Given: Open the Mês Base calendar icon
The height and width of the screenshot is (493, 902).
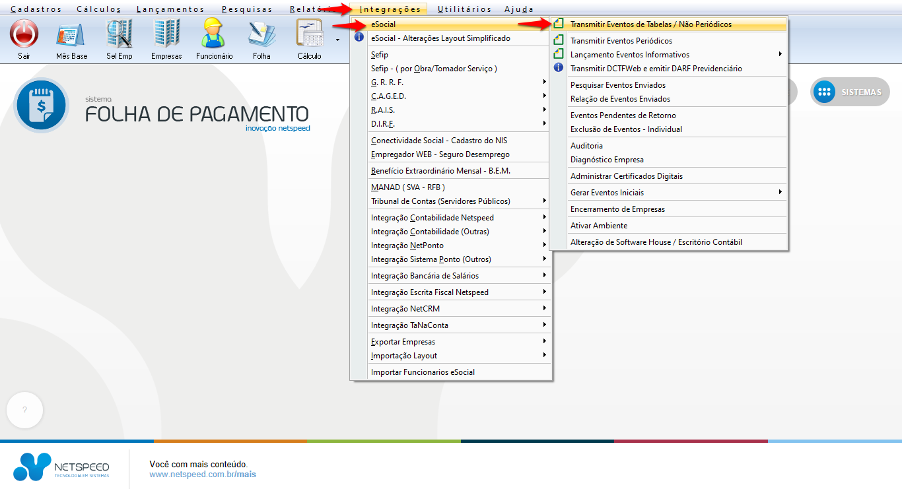Looking at the screenshot, I should 71,34.
